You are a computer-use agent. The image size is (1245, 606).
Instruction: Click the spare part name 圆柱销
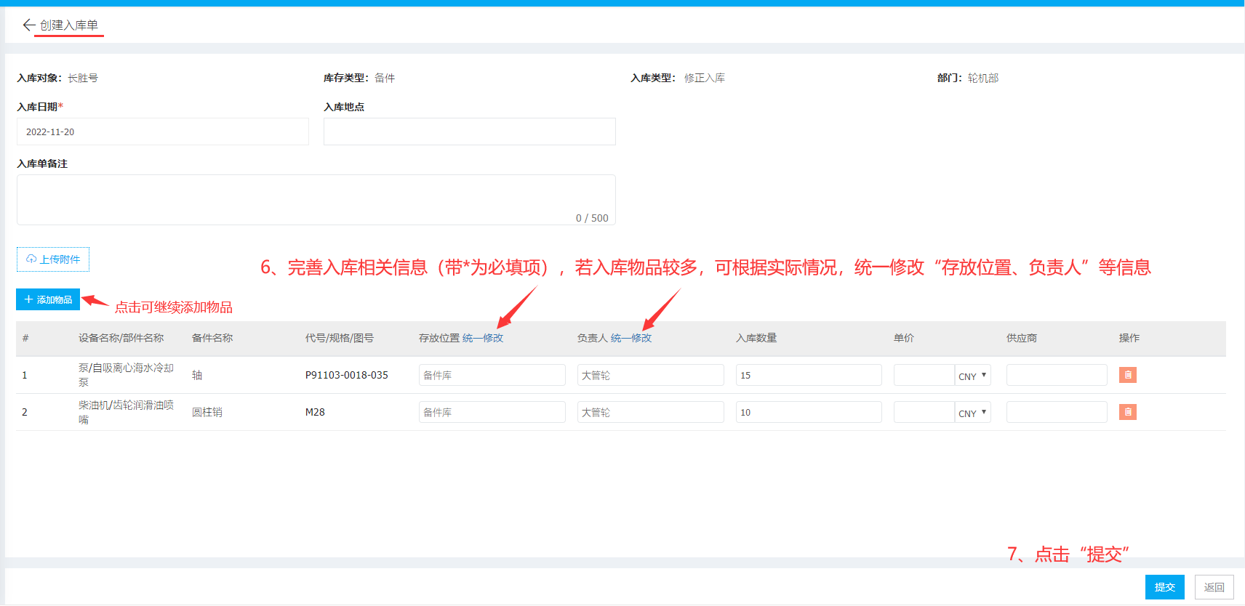207,412
